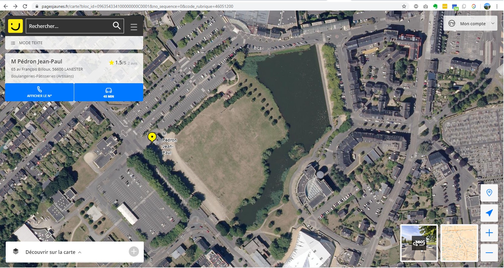Click the PagesJaunes yellow smiley logo
Viewport: 504px width, 268px height.
[15, 26]
